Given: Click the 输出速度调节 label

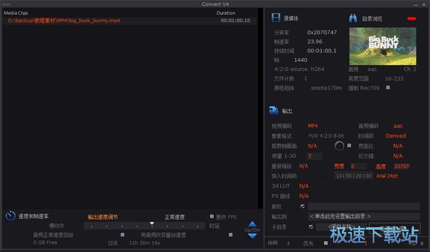Looking at the screenshot, I should 103,217.
